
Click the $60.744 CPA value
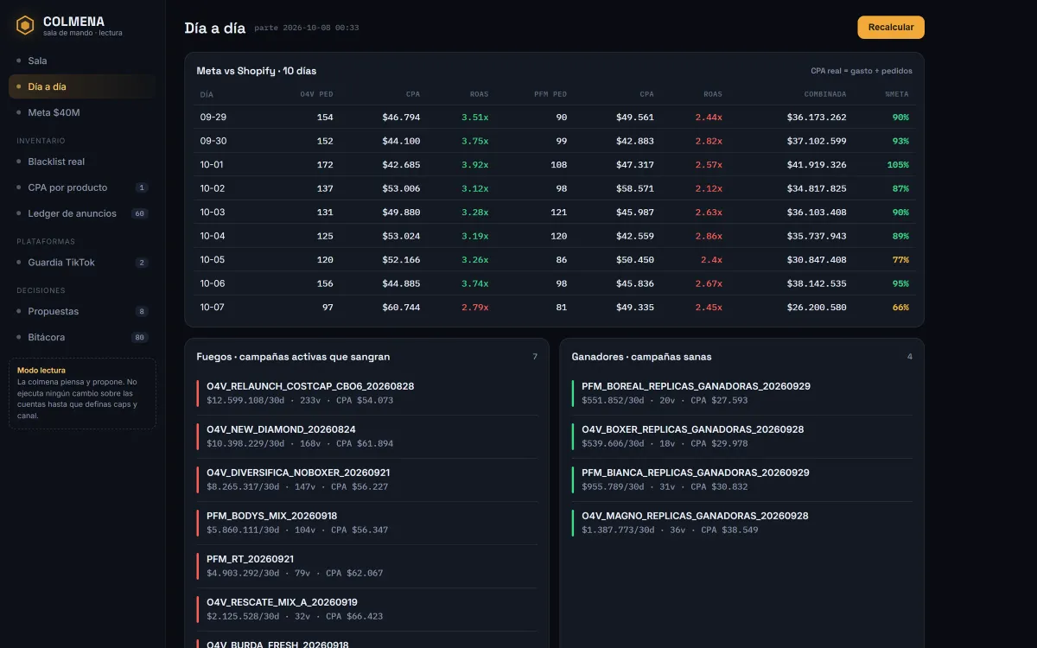pyautogui.click(x=401, y=308)
